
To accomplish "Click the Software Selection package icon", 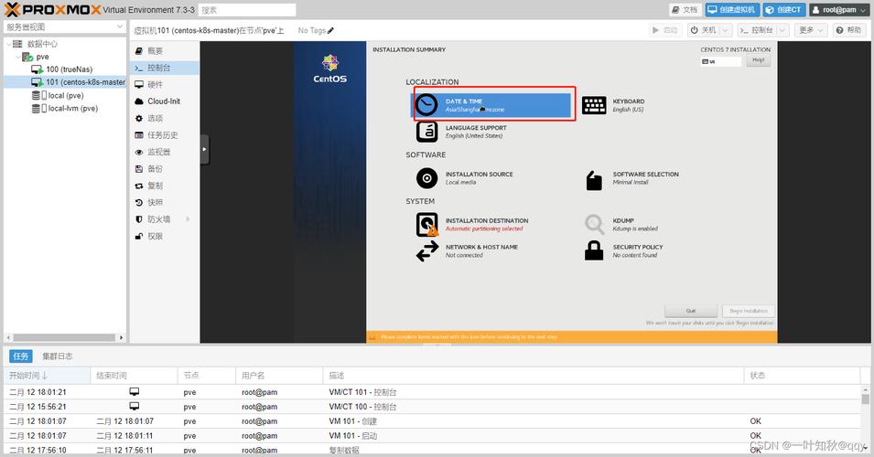I will 594,179.
